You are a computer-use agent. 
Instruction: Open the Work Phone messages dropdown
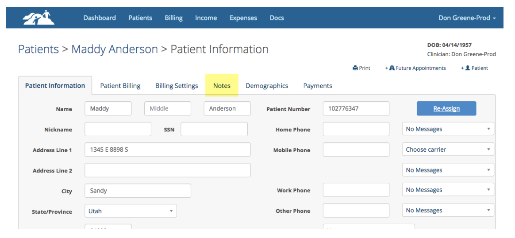448,190
